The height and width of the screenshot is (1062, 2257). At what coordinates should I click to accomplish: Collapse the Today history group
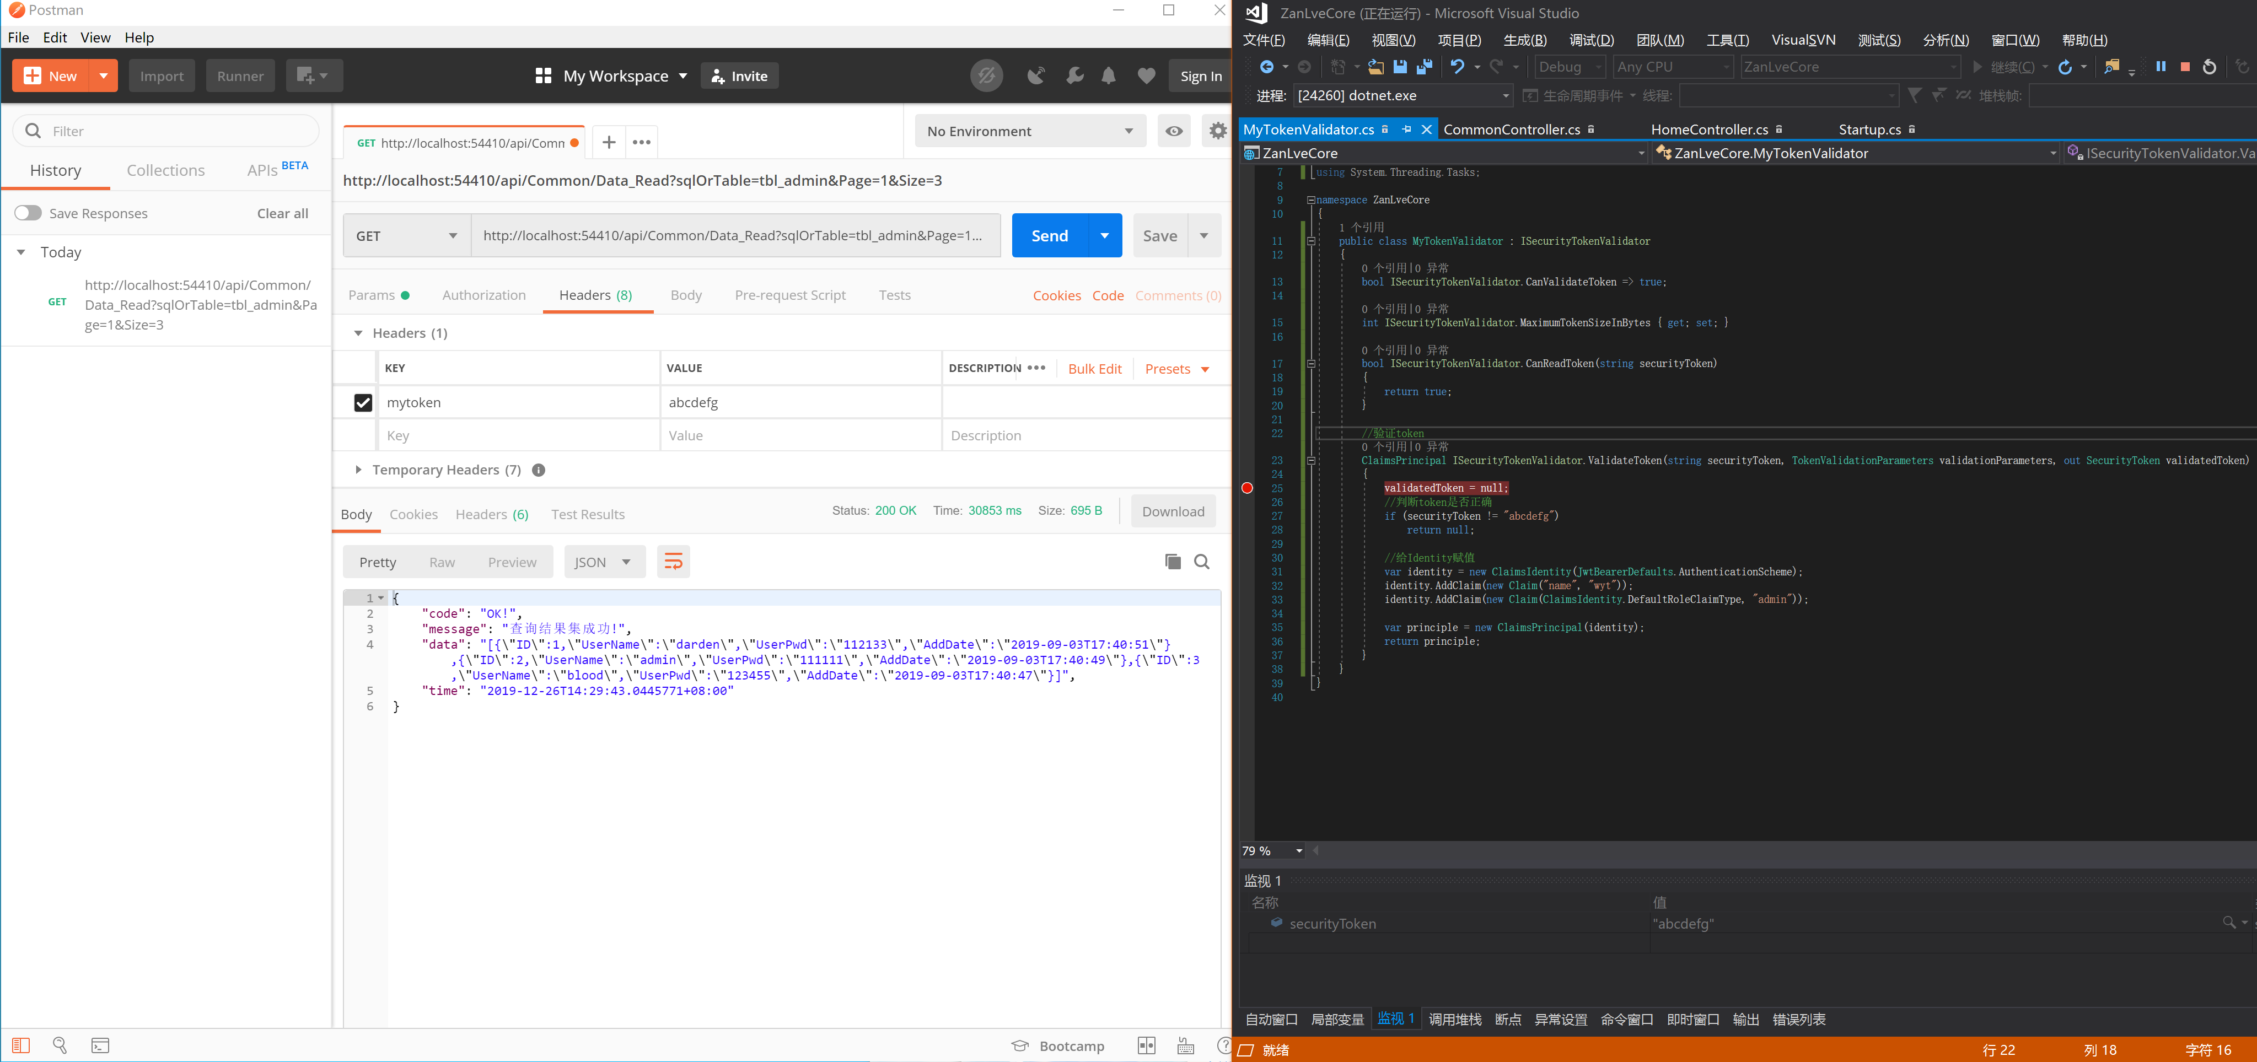coord(21,252)
